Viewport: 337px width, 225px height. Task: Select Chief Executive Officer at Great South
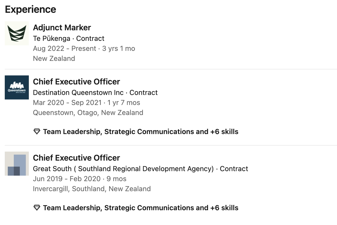[x=76, y=158]
